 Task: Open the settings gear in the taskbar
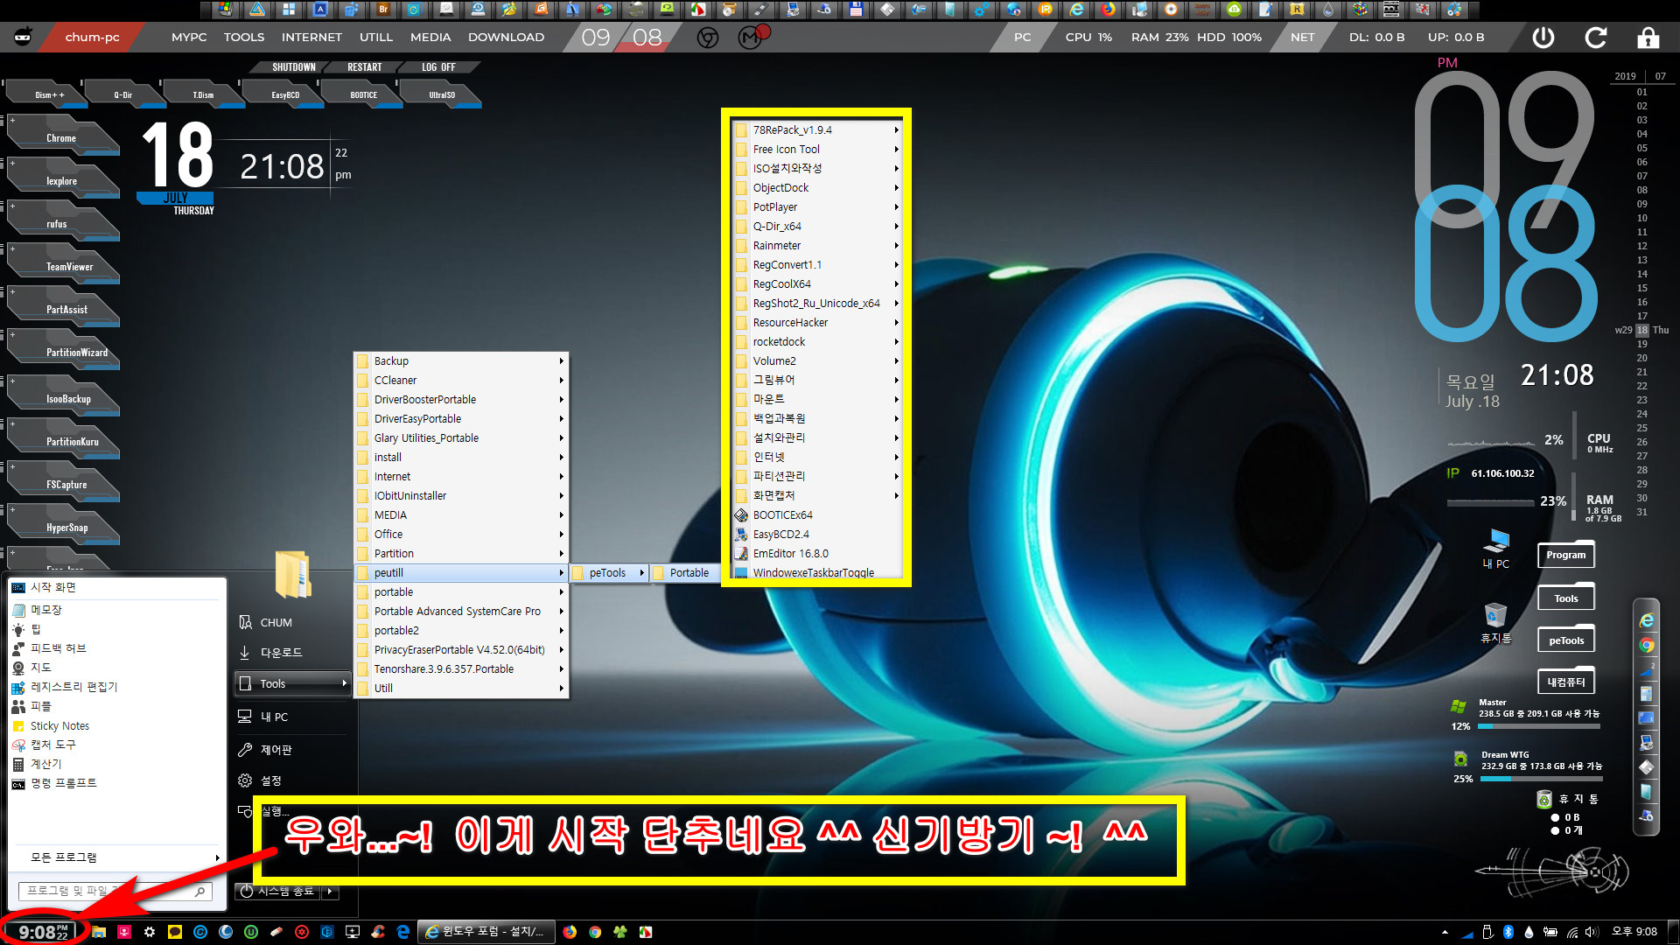click(x=150, y=932)
